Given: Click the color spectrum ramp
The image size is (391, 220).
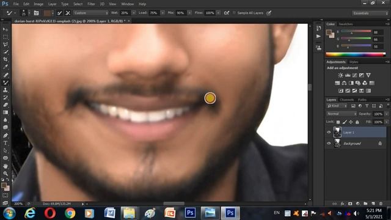Looking at the screenshot, I should (x=356, y=54).
